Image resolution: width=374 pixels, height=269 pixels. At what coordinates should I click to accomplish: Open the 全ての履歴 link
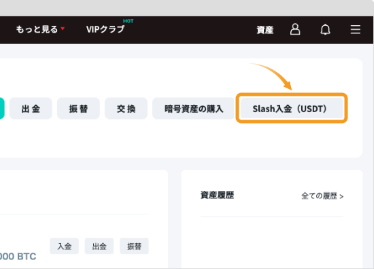click(x=322, y=196)
